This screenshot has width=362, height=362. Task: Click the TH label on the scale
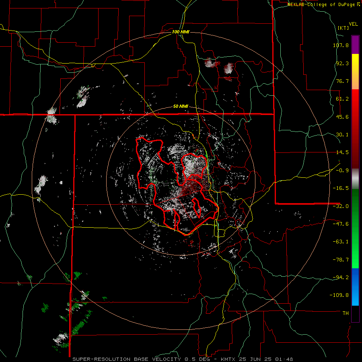(x=346, y=313)
